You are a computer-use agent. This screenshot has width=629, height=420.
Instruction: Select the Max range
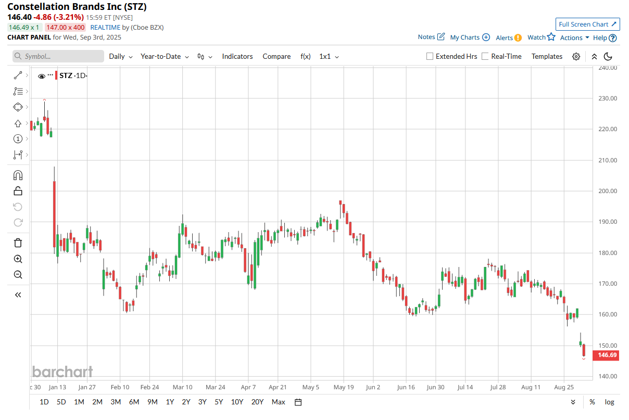pyautogui.click(x=279, y=402)
